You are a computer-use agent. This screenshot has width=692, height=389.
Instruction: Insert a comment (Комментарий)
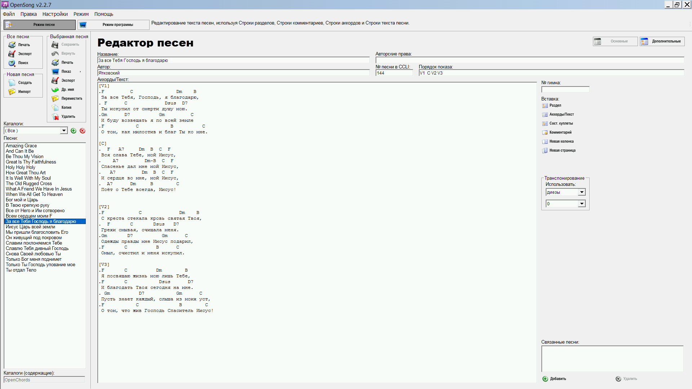tap(557, 133)
